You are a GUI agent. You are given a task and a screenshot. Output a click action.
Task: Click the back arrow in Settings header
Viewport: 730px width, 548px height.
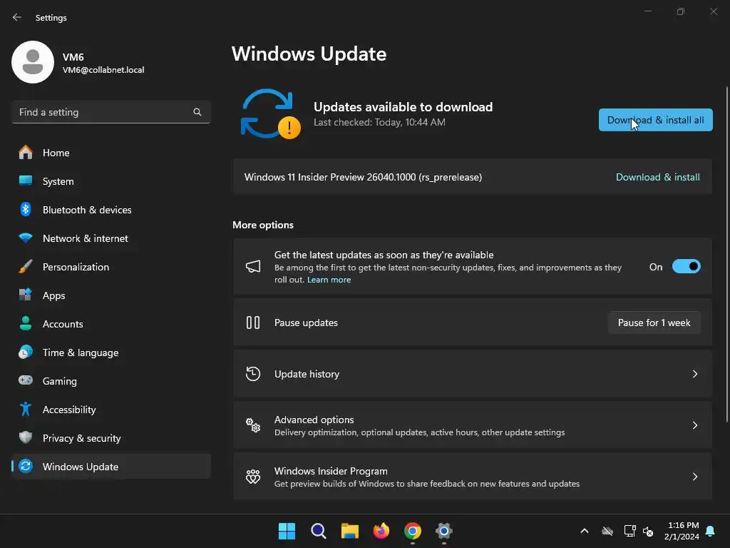[17, 17]
